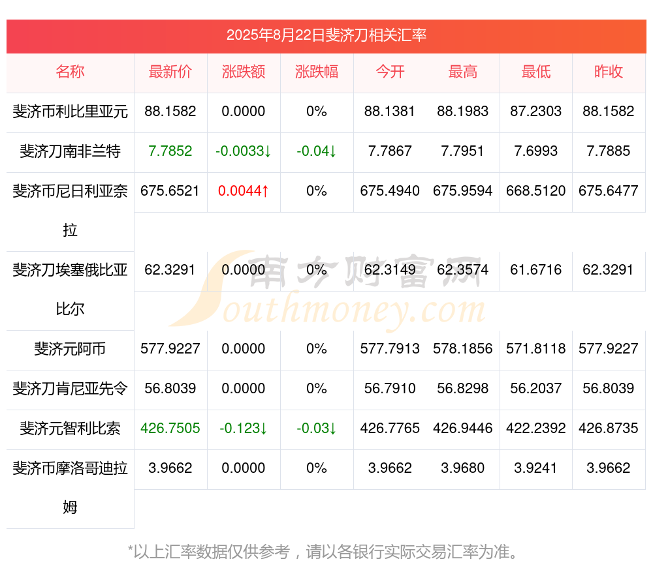Click the opening value 62.3149
653x572 pixels.
[390, 270]
